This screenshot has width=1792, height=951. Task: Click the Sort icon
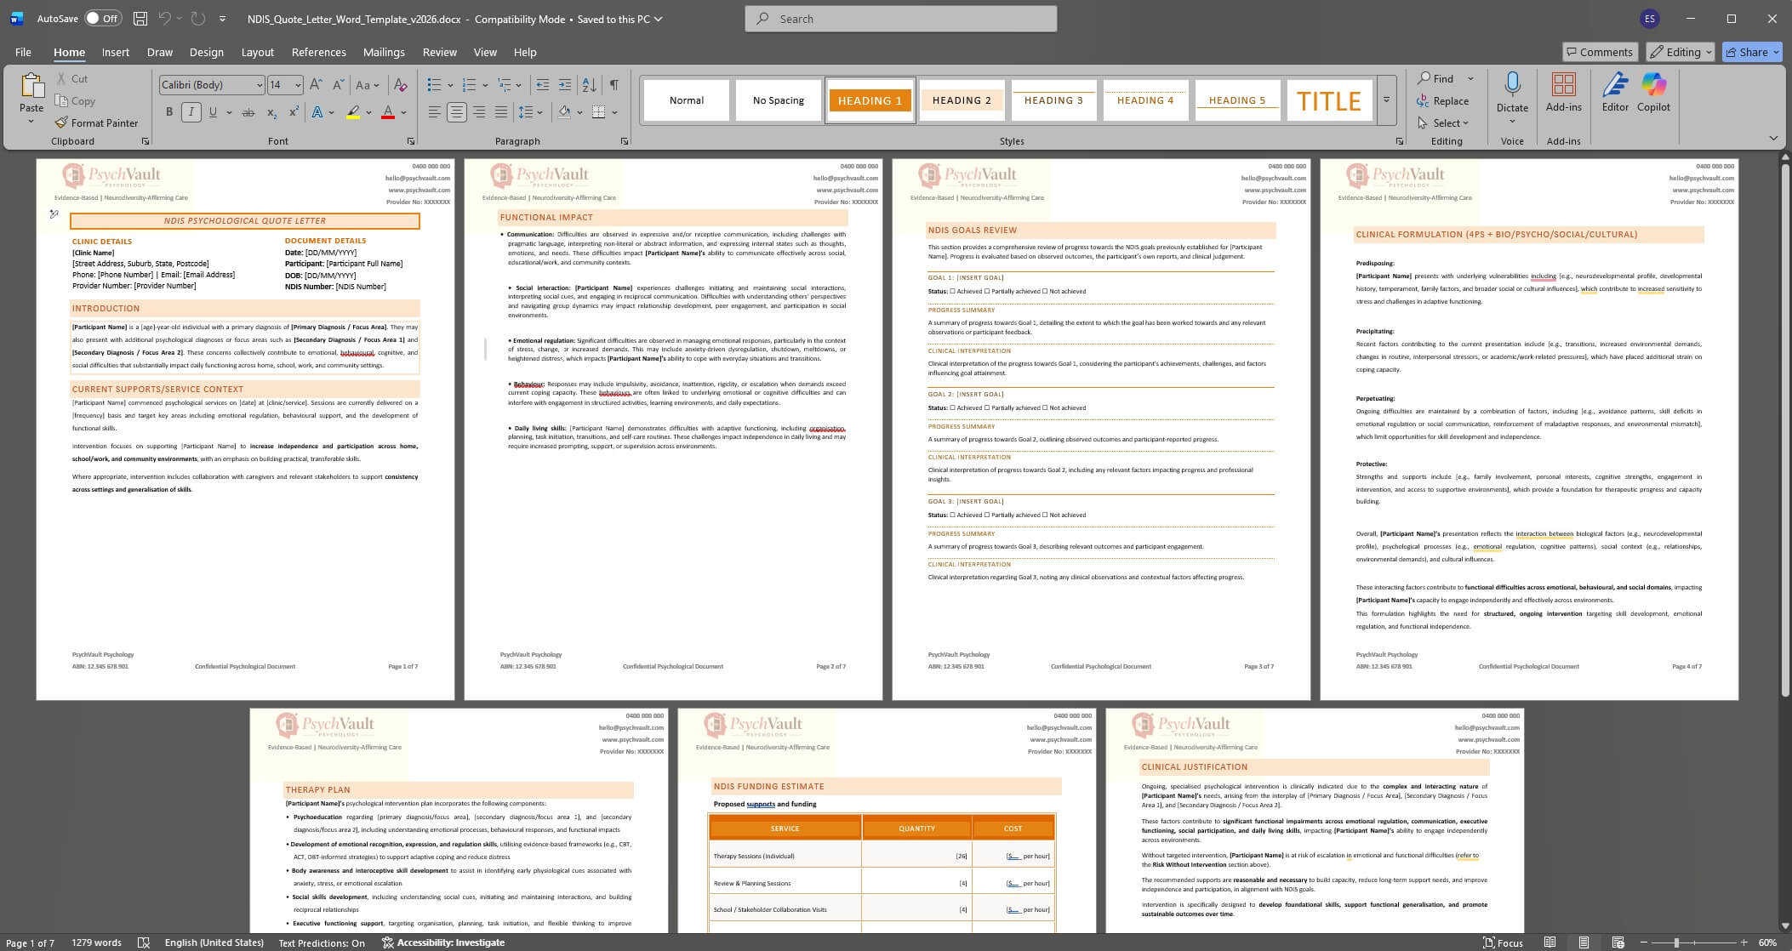(589, 84)
